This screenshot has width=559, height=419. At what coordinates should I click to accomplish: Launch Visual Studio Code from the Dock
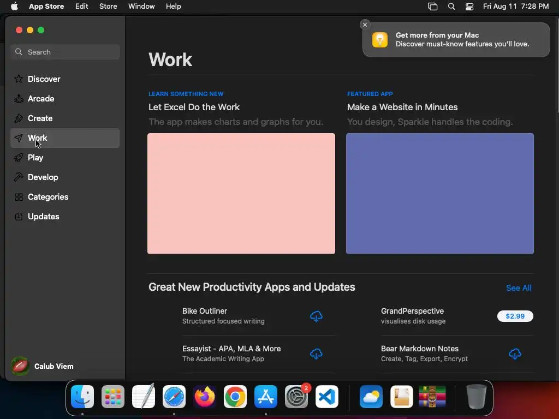point(327,397)
